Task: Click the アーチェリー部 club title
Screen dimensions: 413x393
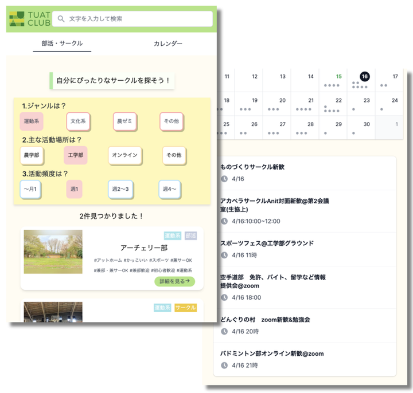Action: (144, 248)
